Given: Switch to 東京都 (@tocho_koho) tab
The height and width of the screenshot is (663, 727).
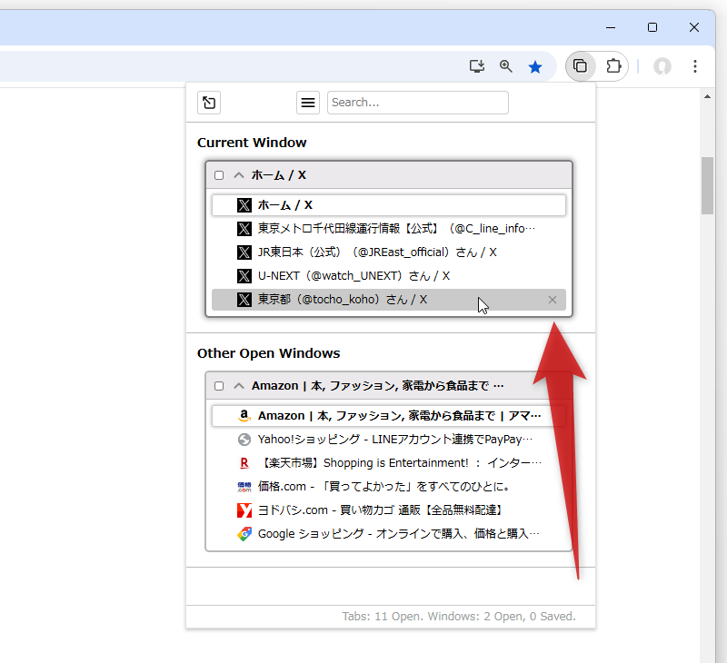Looking at the screenshot, I should pyautogui.click(x=389, y=300).
